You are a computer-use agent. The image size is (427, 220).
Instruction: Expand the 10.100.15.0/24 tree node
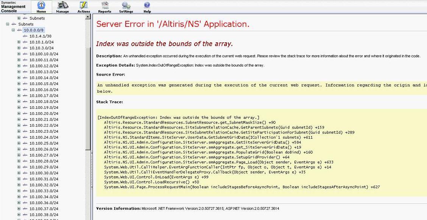point(19,84)
